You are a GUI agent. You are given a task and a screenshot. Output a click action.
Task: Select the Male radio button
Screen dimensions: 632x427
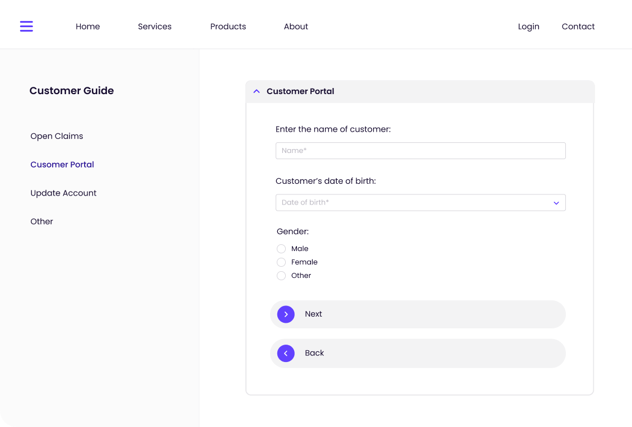[x=281, y=249]
